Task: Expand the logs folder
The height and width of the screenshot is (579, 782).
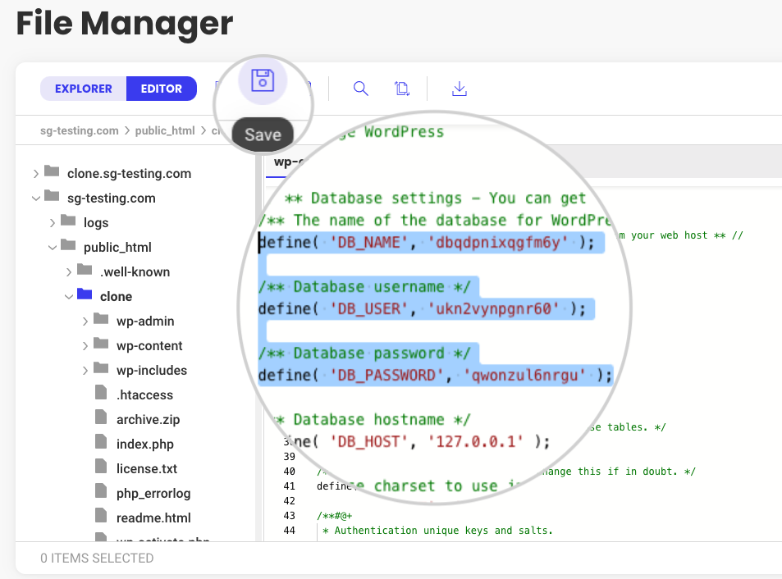Action: click(x=53, y=223)
